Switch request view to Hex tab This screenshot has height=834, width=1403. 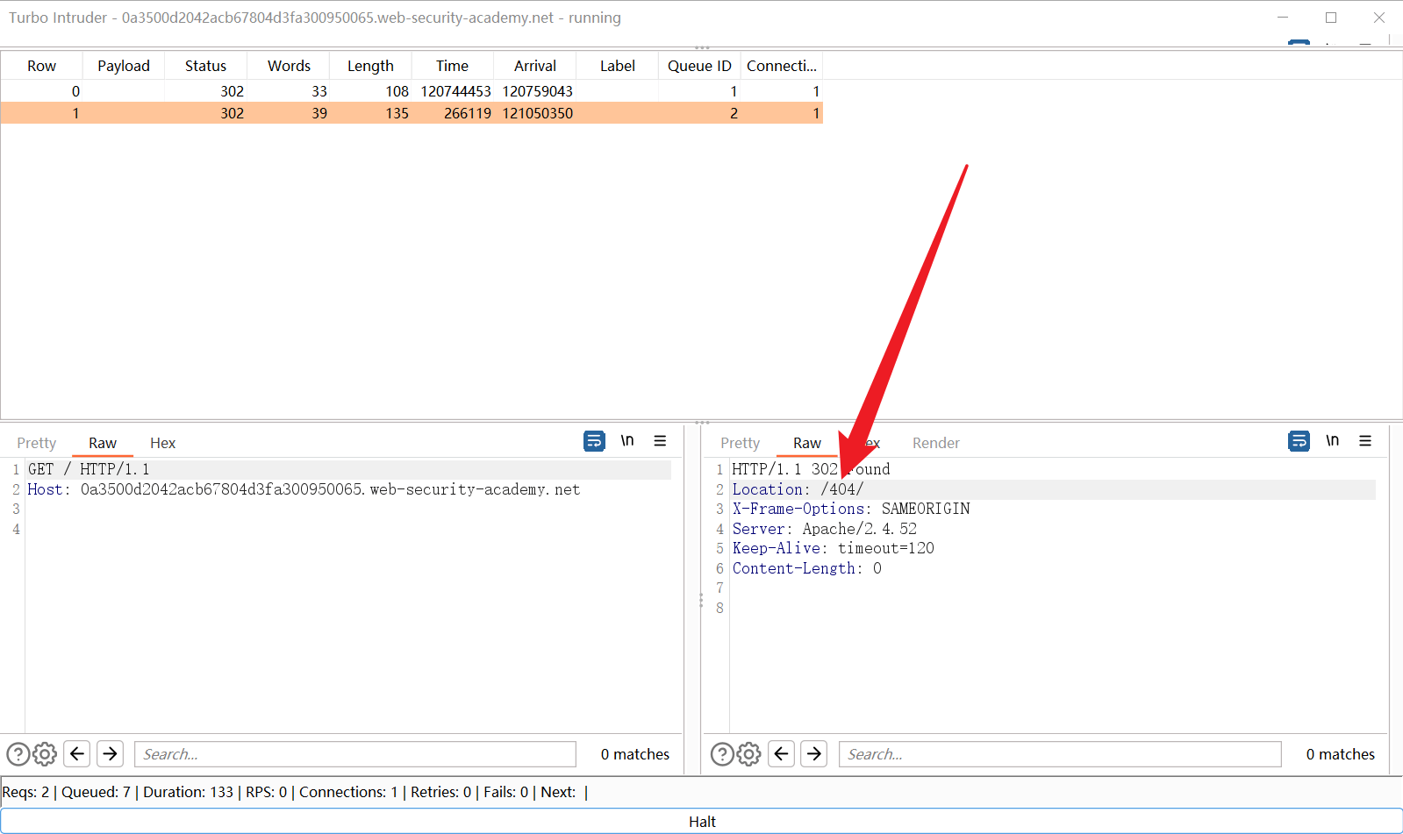[x=162, y=444]
